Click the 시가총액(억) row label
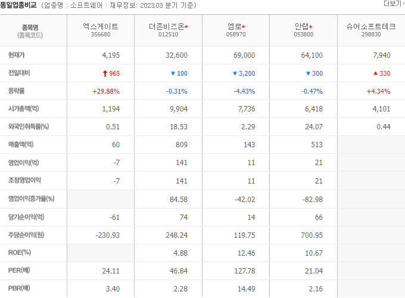Viewport: 405px width, 298px height. [x=23, y=109]
